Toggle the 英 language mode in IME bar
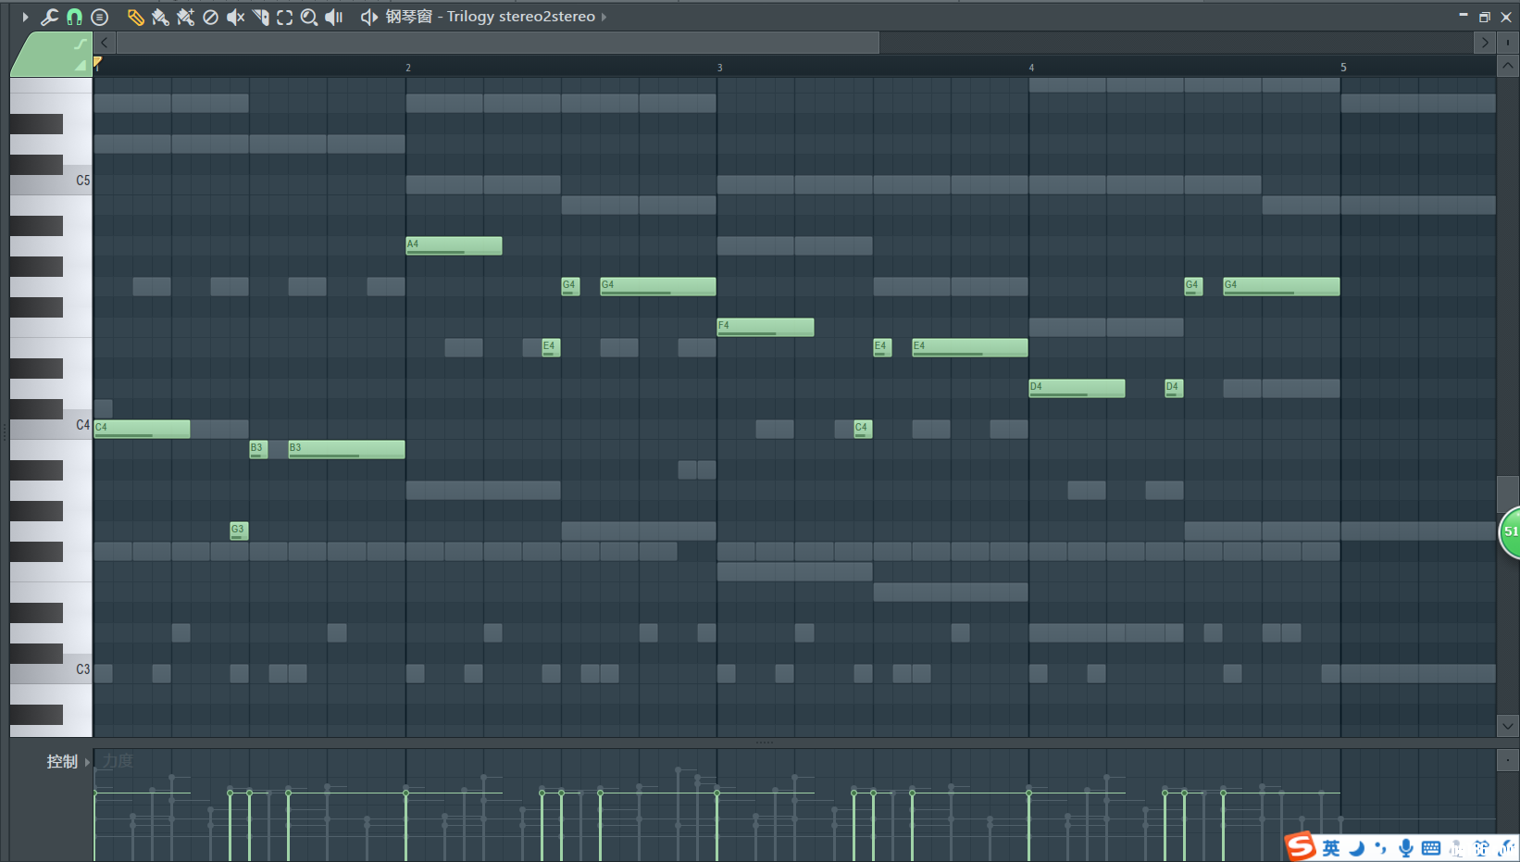The width and height of the screenshot is (1520, 862). coord(1331,848)
